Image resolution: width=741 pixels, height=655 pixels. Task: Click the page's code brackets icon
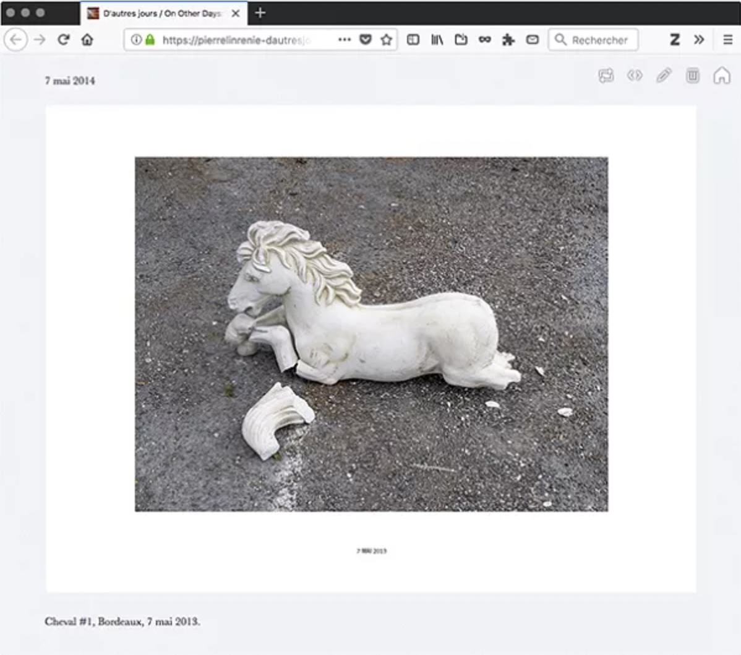coord(635,76)
